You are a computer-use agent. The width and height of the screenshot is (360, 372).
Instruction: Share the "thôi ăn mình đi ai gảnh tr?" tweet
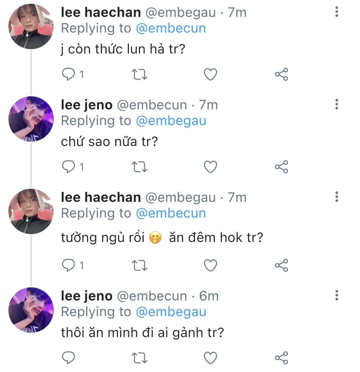point(281,358)
